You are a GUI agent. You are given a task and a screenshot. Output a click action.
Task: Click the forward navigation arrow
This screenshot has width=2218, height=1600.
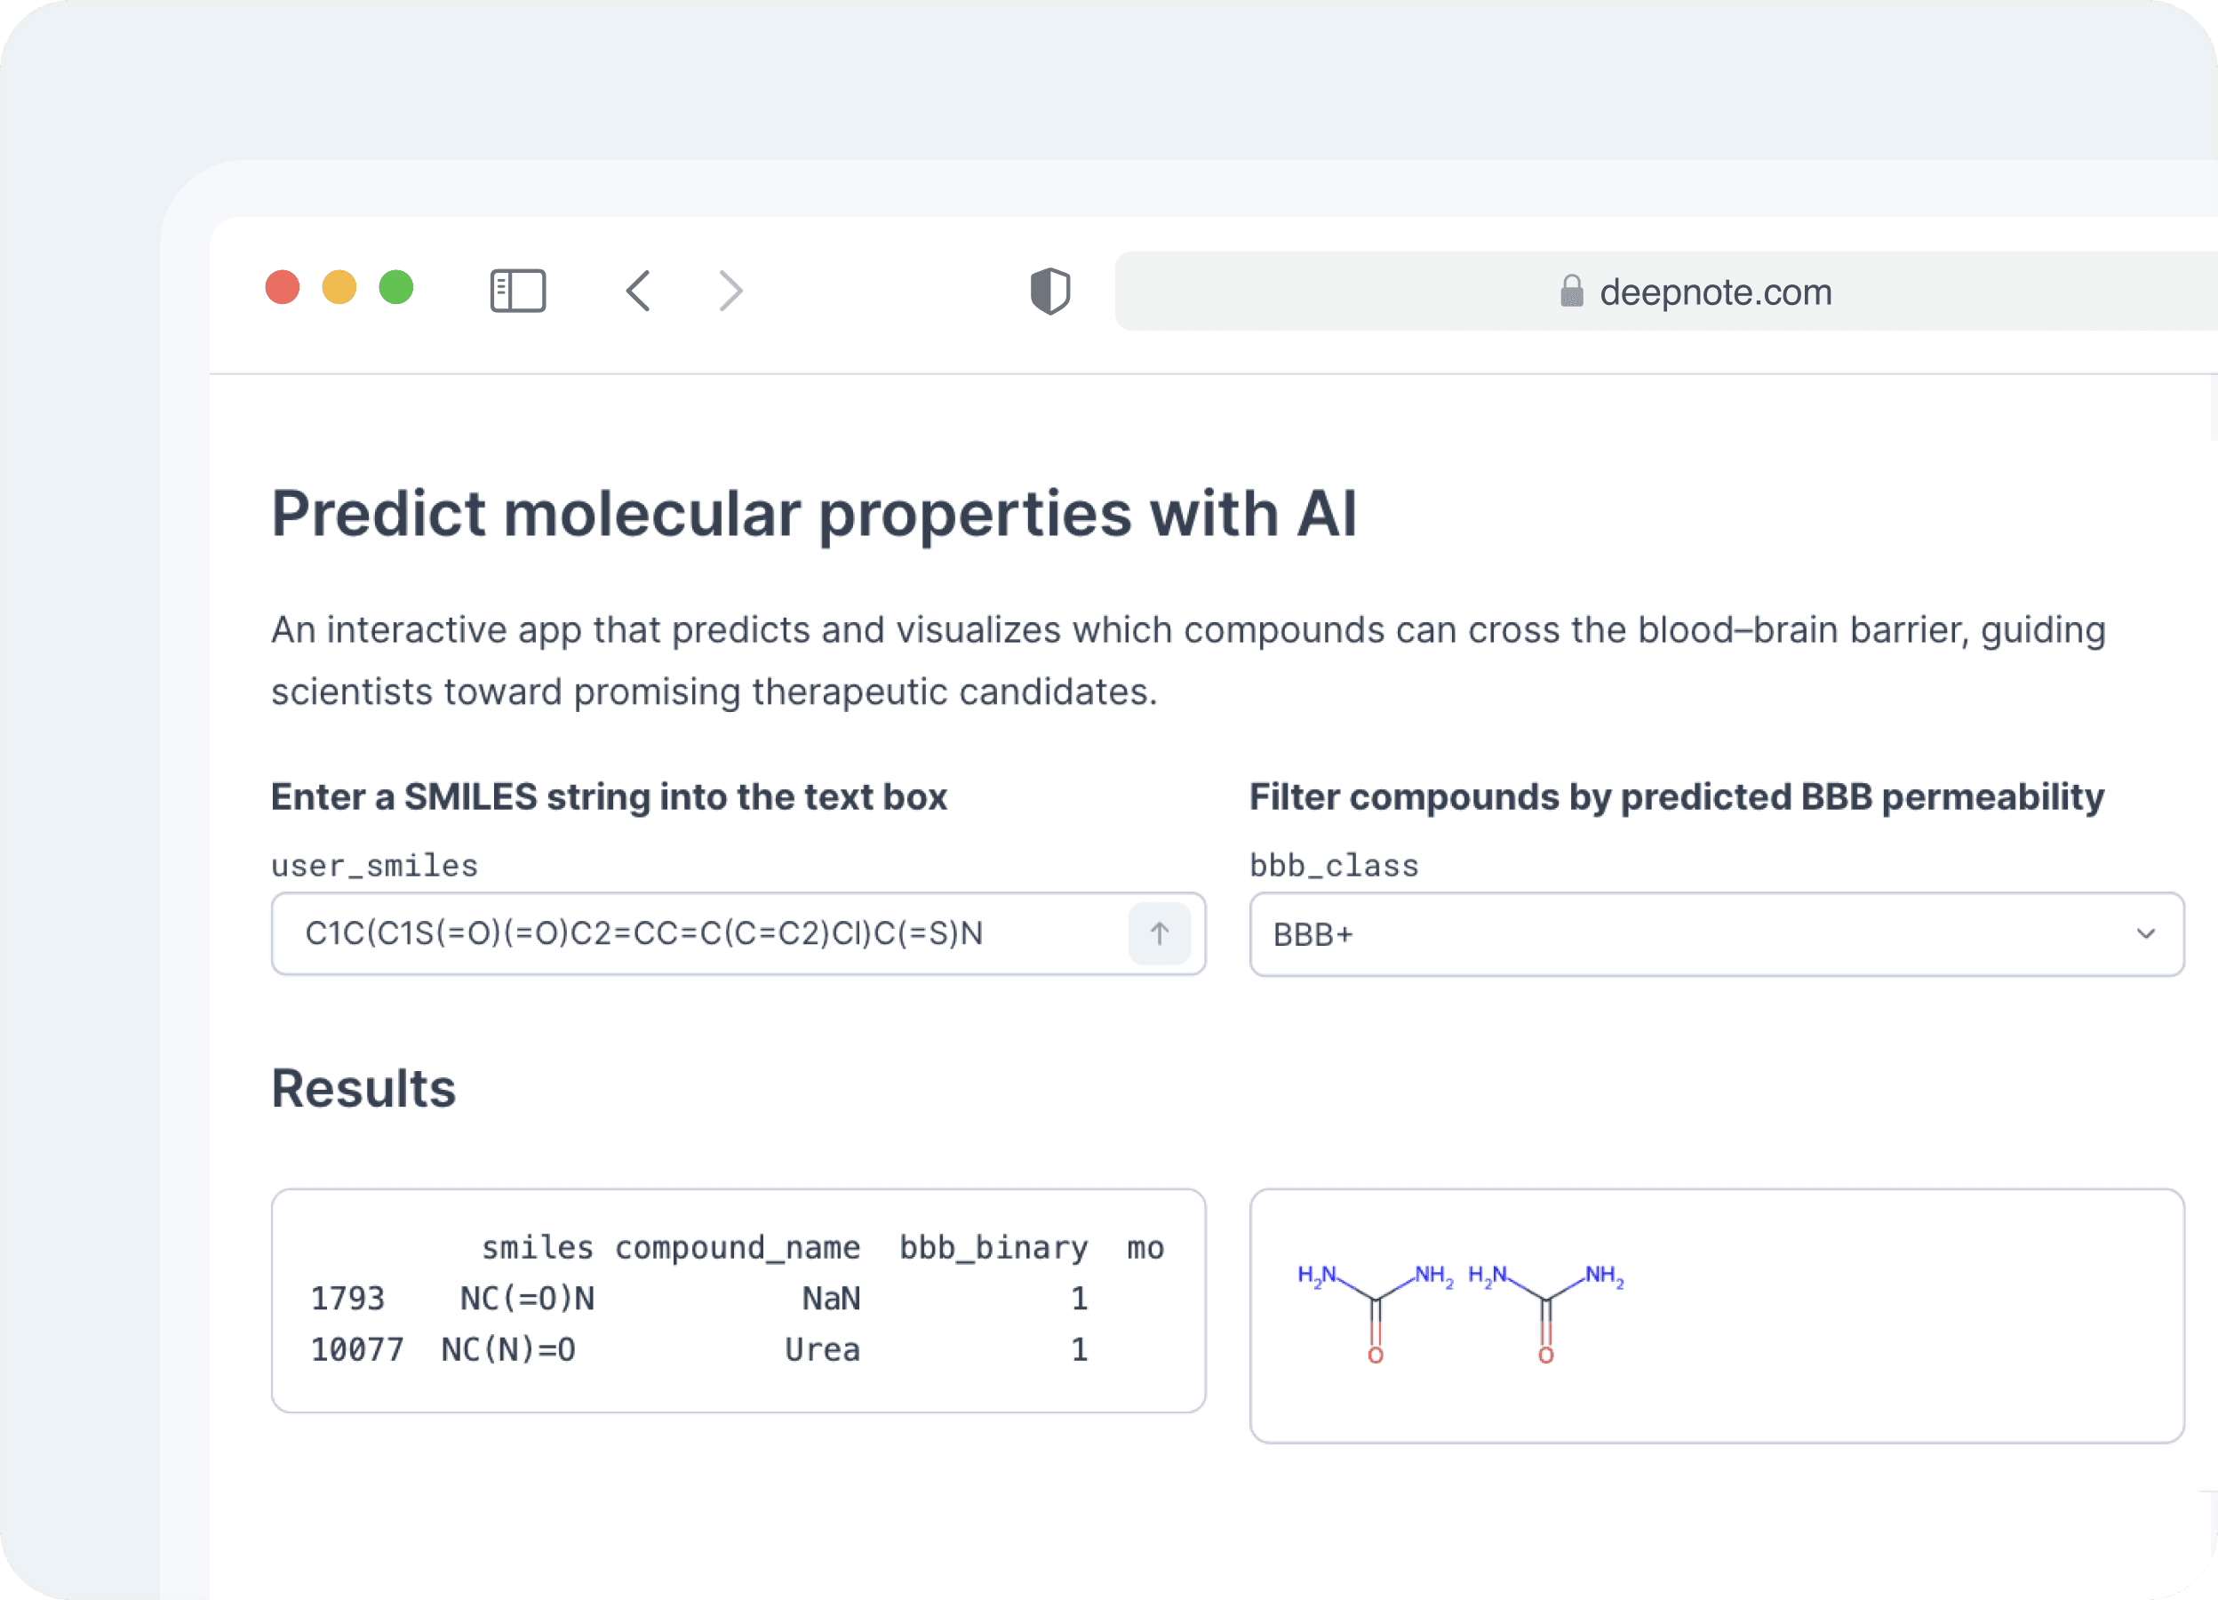coord(729,291)
